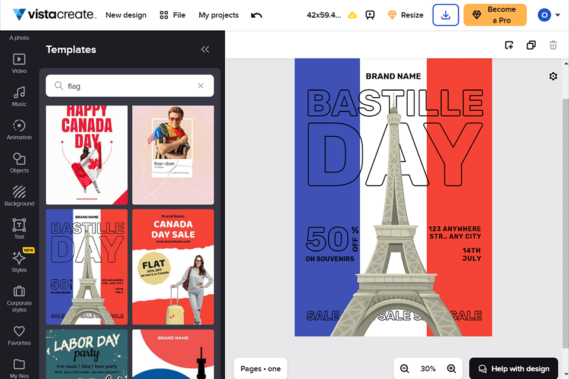Open the File menu
The width and height of the screenshot is (569, 379).
[172, 15]
